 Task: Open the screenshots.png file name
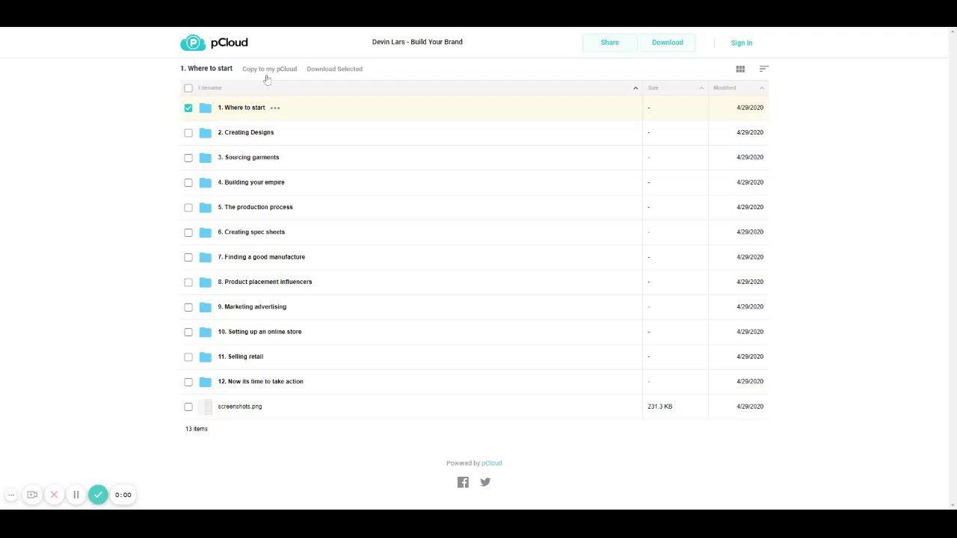[x=240, y=406]
